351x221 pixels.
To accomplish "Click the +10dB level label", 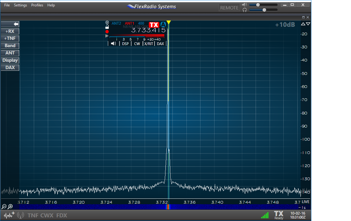I will (x=285, y=25).
